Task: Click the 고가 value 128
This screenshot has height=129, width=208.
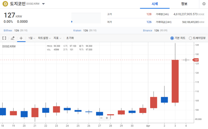Action: [x=149, y=14]
